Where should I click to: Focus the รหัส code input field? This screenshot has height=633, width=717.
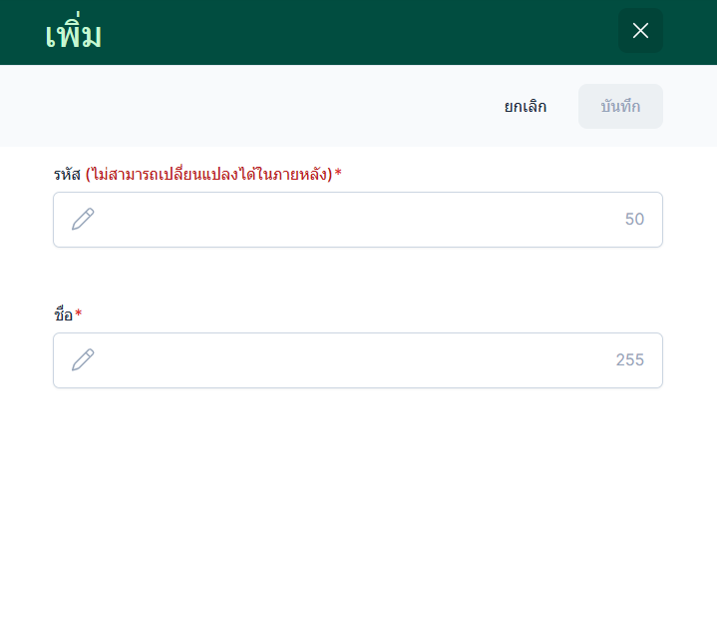tap(358, 220)
